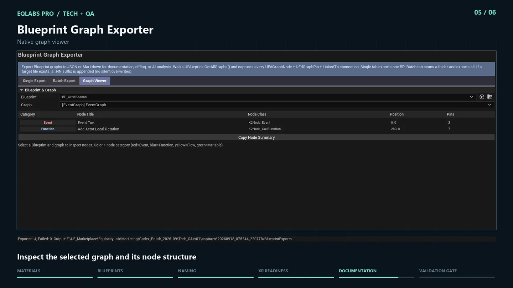Viewport: 513px width, 288px height.
Task: Collapse the Blueprint & Graph section
Action: 22,90
